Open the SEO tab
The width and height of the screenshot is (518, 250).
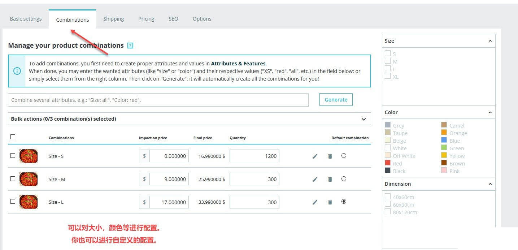point(173,19)
